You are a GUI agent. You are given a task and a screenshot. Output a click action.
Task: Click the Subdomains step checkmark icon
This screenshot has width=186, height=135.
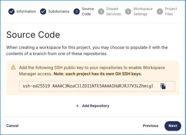pos(43,11)
